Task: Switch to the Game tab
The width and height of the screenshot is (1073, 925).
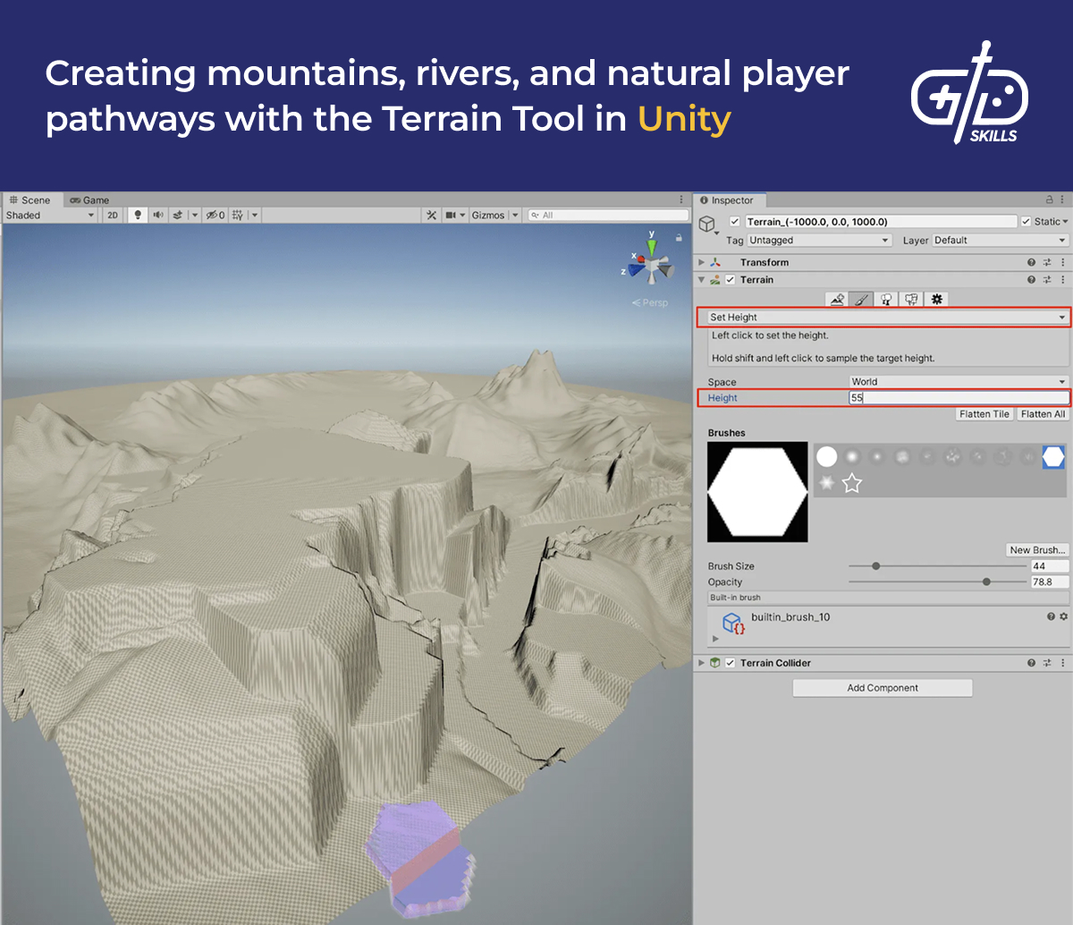Action: 89,200
